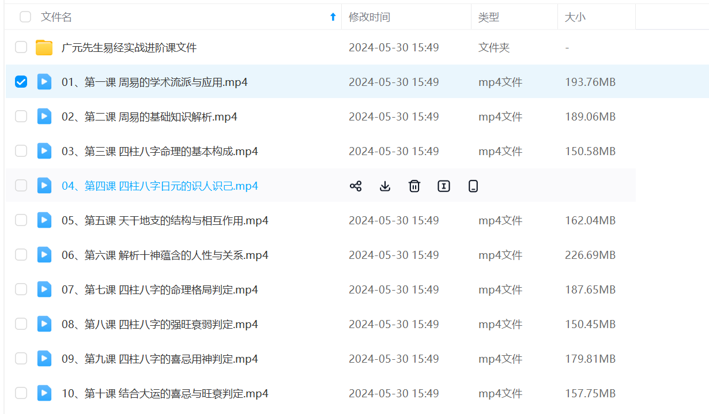Toggle sort order arrow beside 文件名
The height and width of the screenshot is (414, 709).
pos(333,17)
